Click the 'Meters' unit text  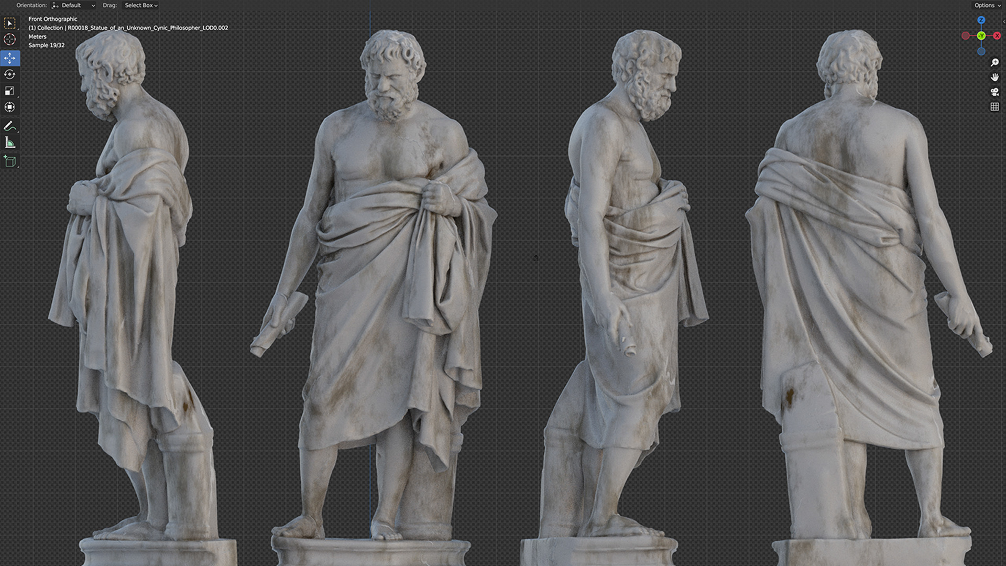[x=37, y=37]
